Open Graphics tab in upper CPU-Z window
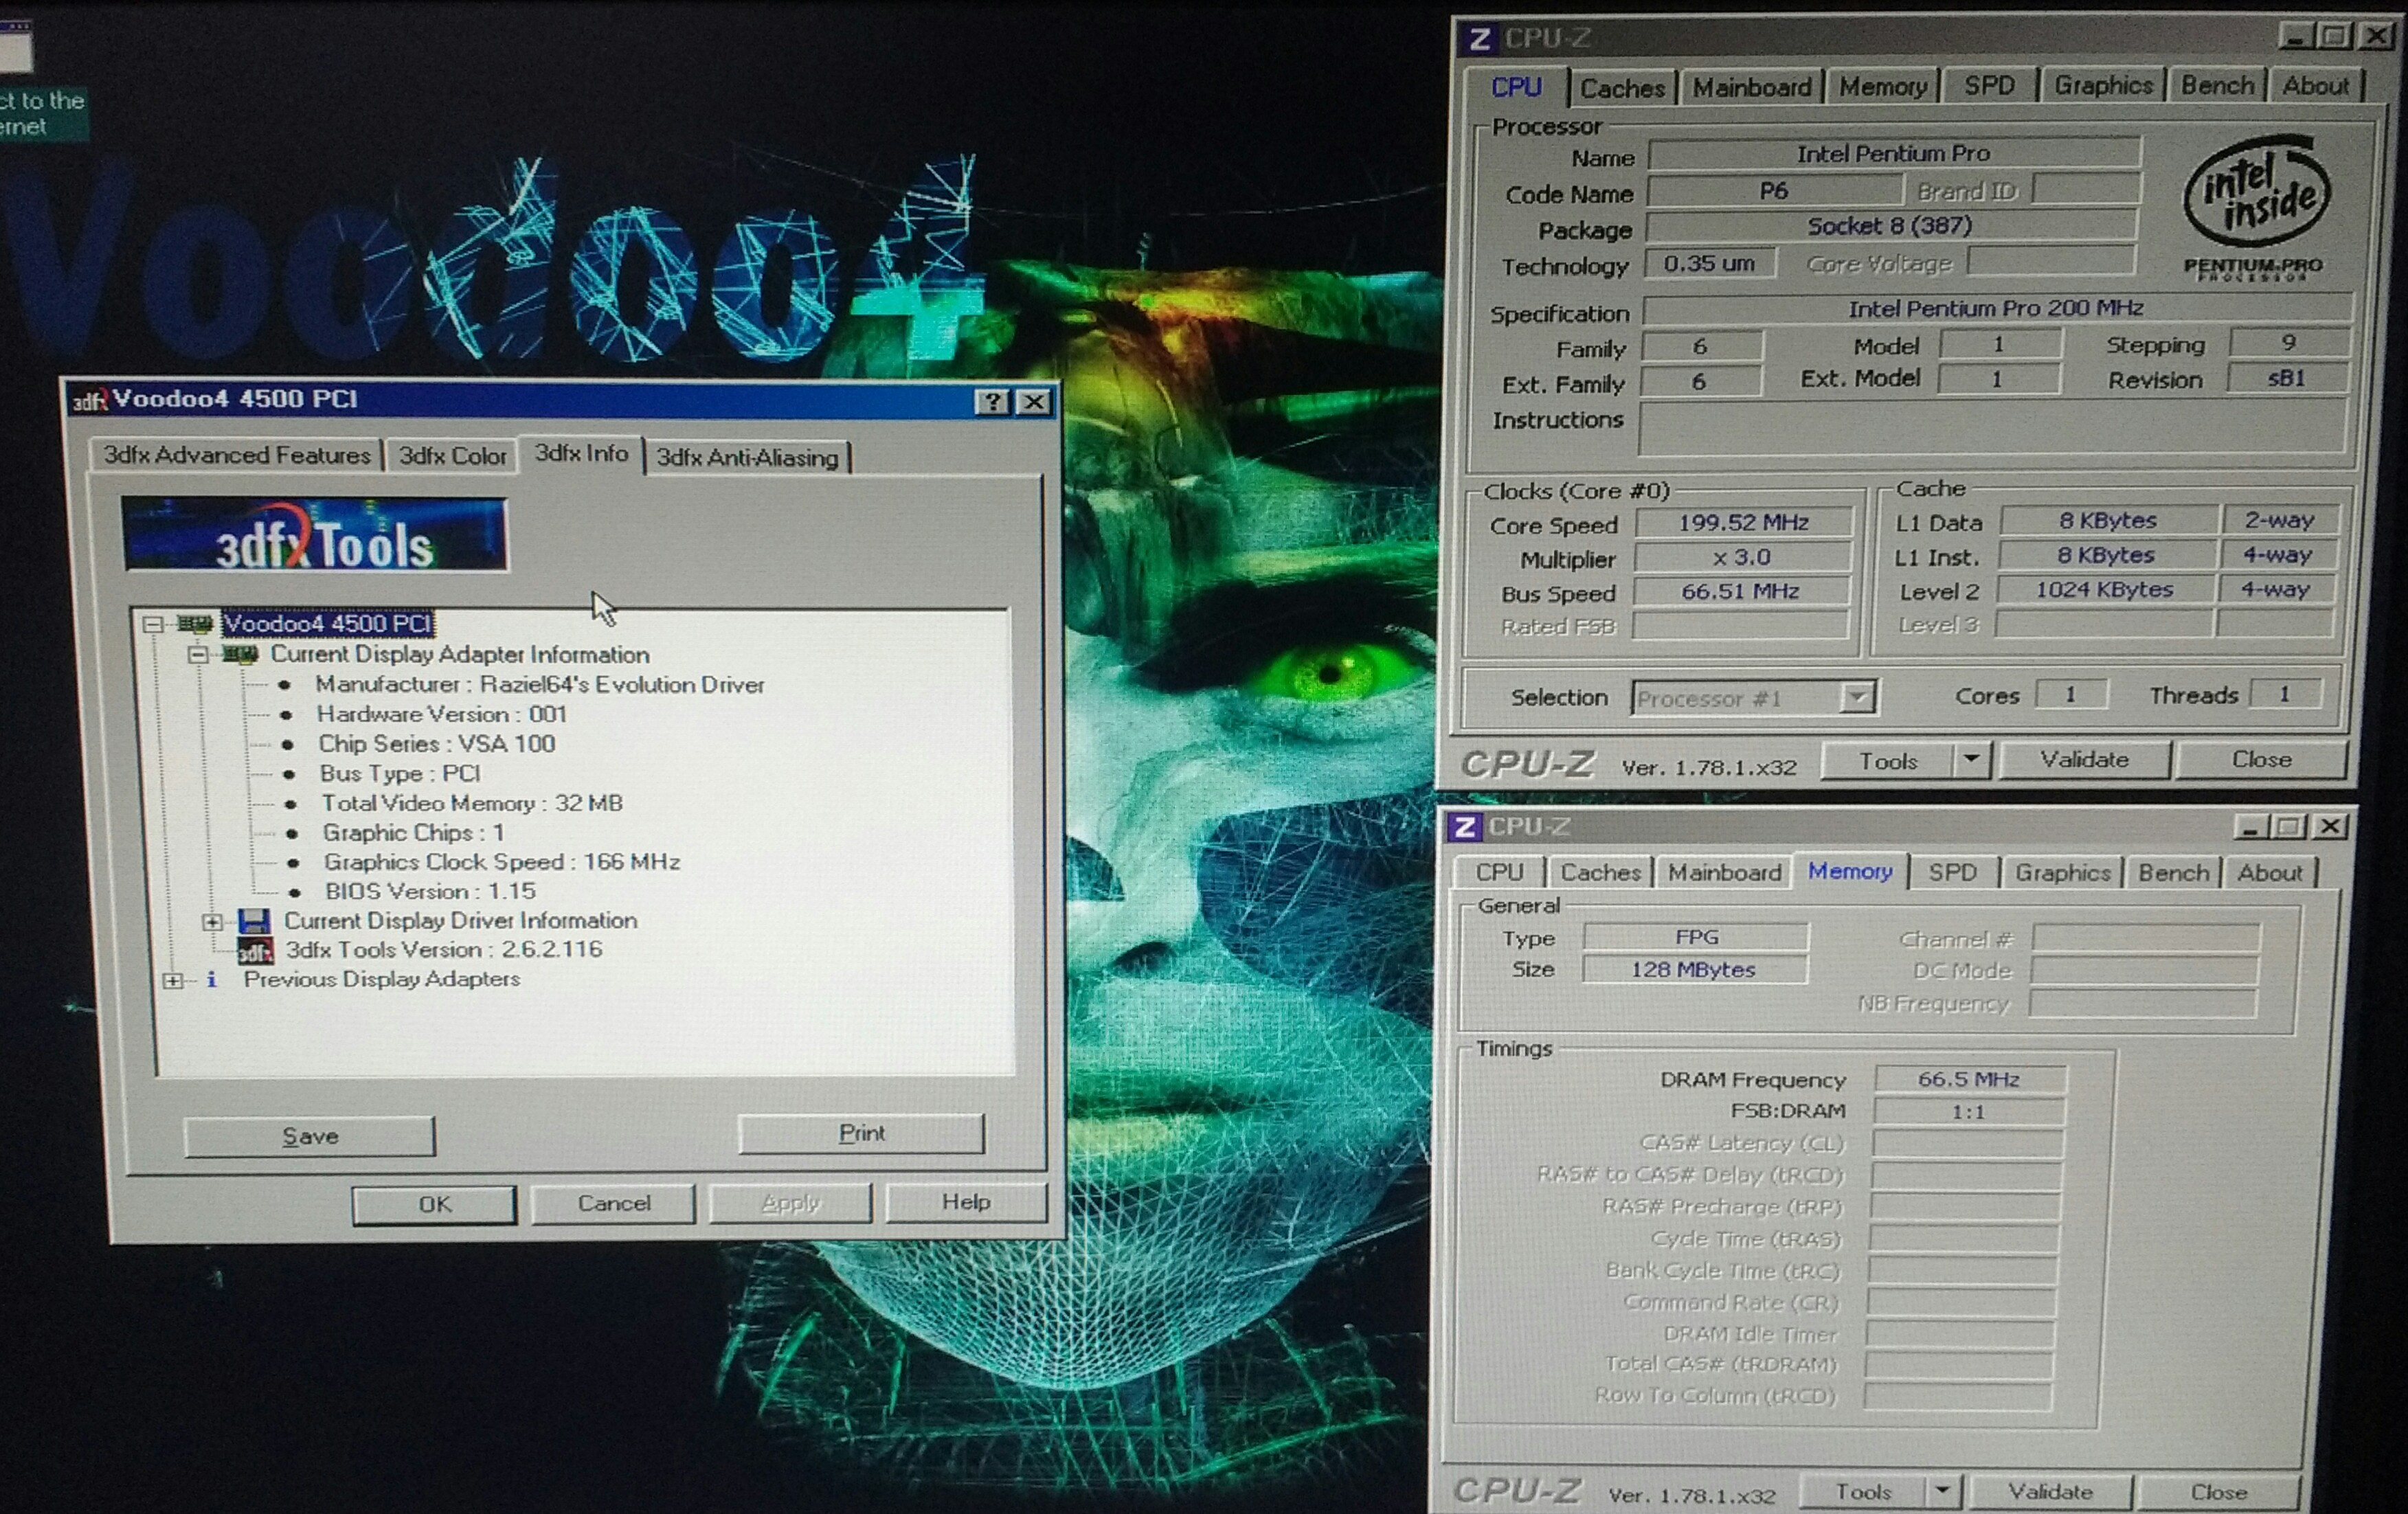The image size is (2408, 1514). 2103,86
